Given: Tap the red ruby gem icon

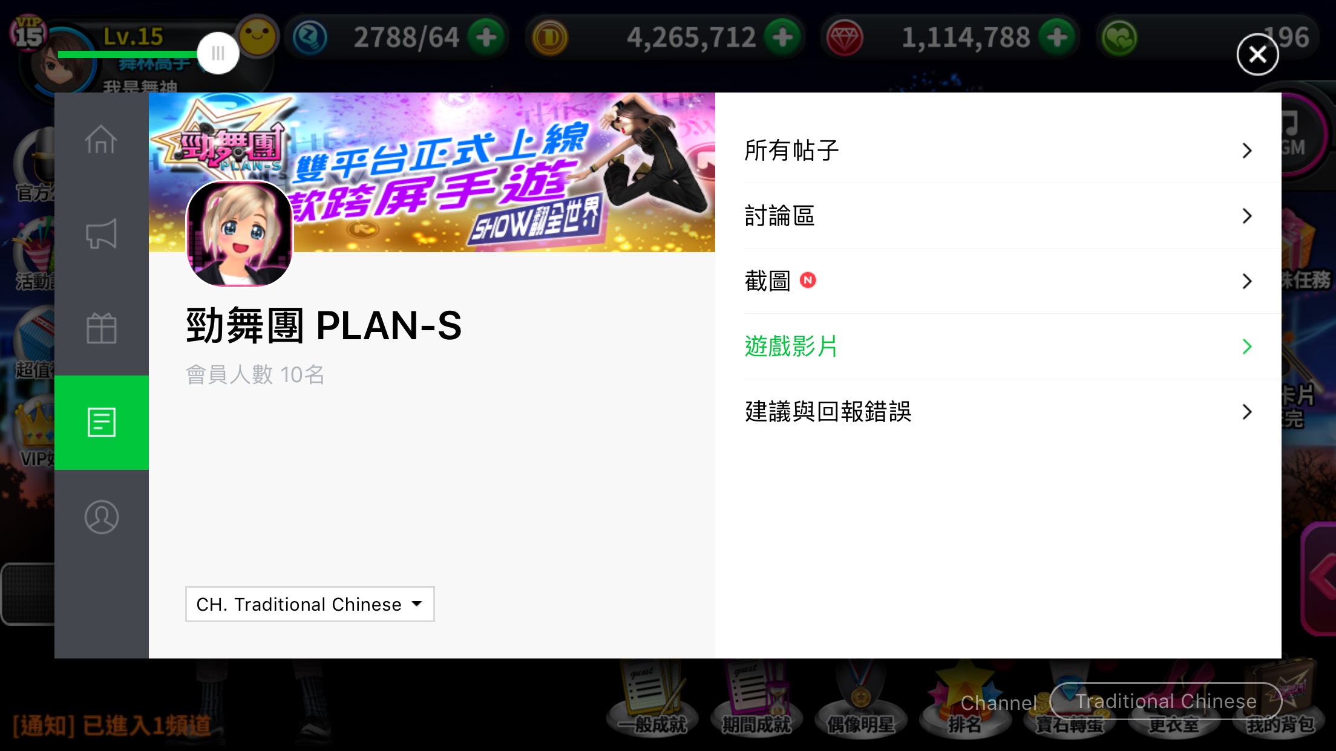Looking at the screenshot, I should (845, 38).
